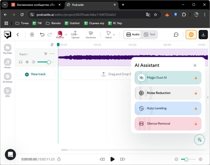The height and width of the screenshot is (165, 210).
Task: Choose the Select cursor tool
Action: [x=109, y=35]
